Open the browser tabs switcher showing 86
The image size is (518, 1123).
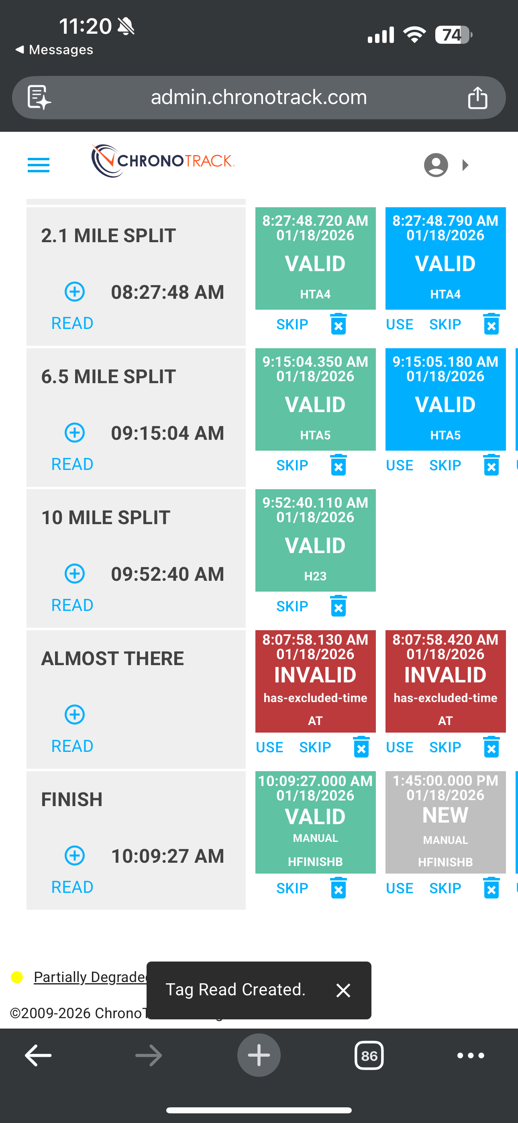[x=369, y=1056]
